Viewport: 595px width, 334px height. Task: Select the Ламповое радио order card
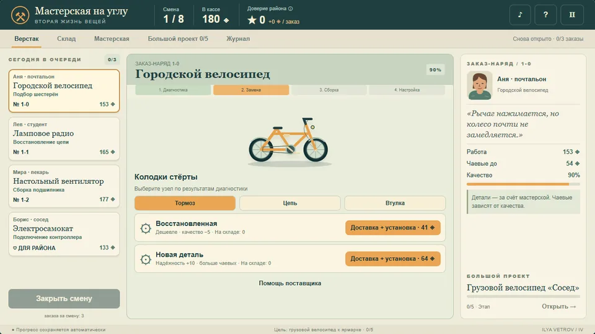tap(64, 139)
